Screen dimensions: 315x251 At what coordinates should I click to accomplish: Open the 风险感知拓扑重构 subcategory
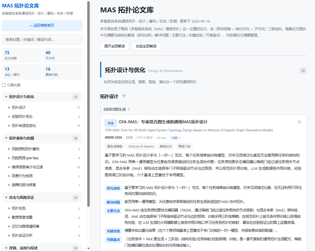tap(44, 149)
